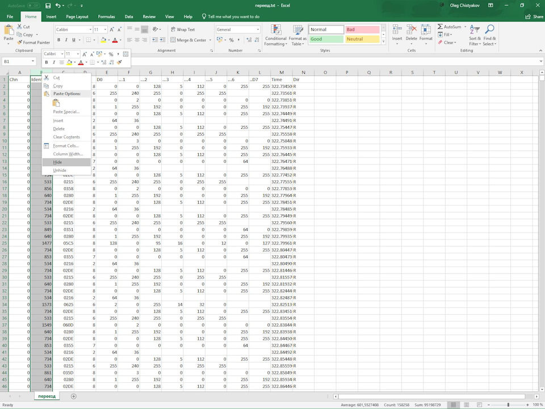Toggle the AutoSave switch
This screenshot has width=545, height=409.
point(33,6)
